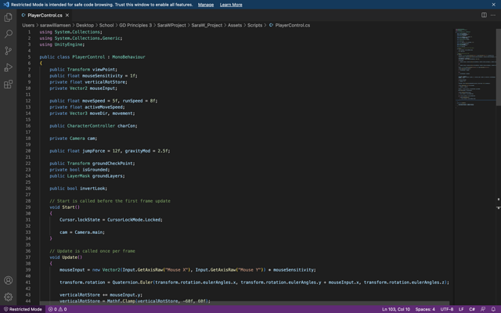Click the invertLook variable
501x313 pixels.
93,189
